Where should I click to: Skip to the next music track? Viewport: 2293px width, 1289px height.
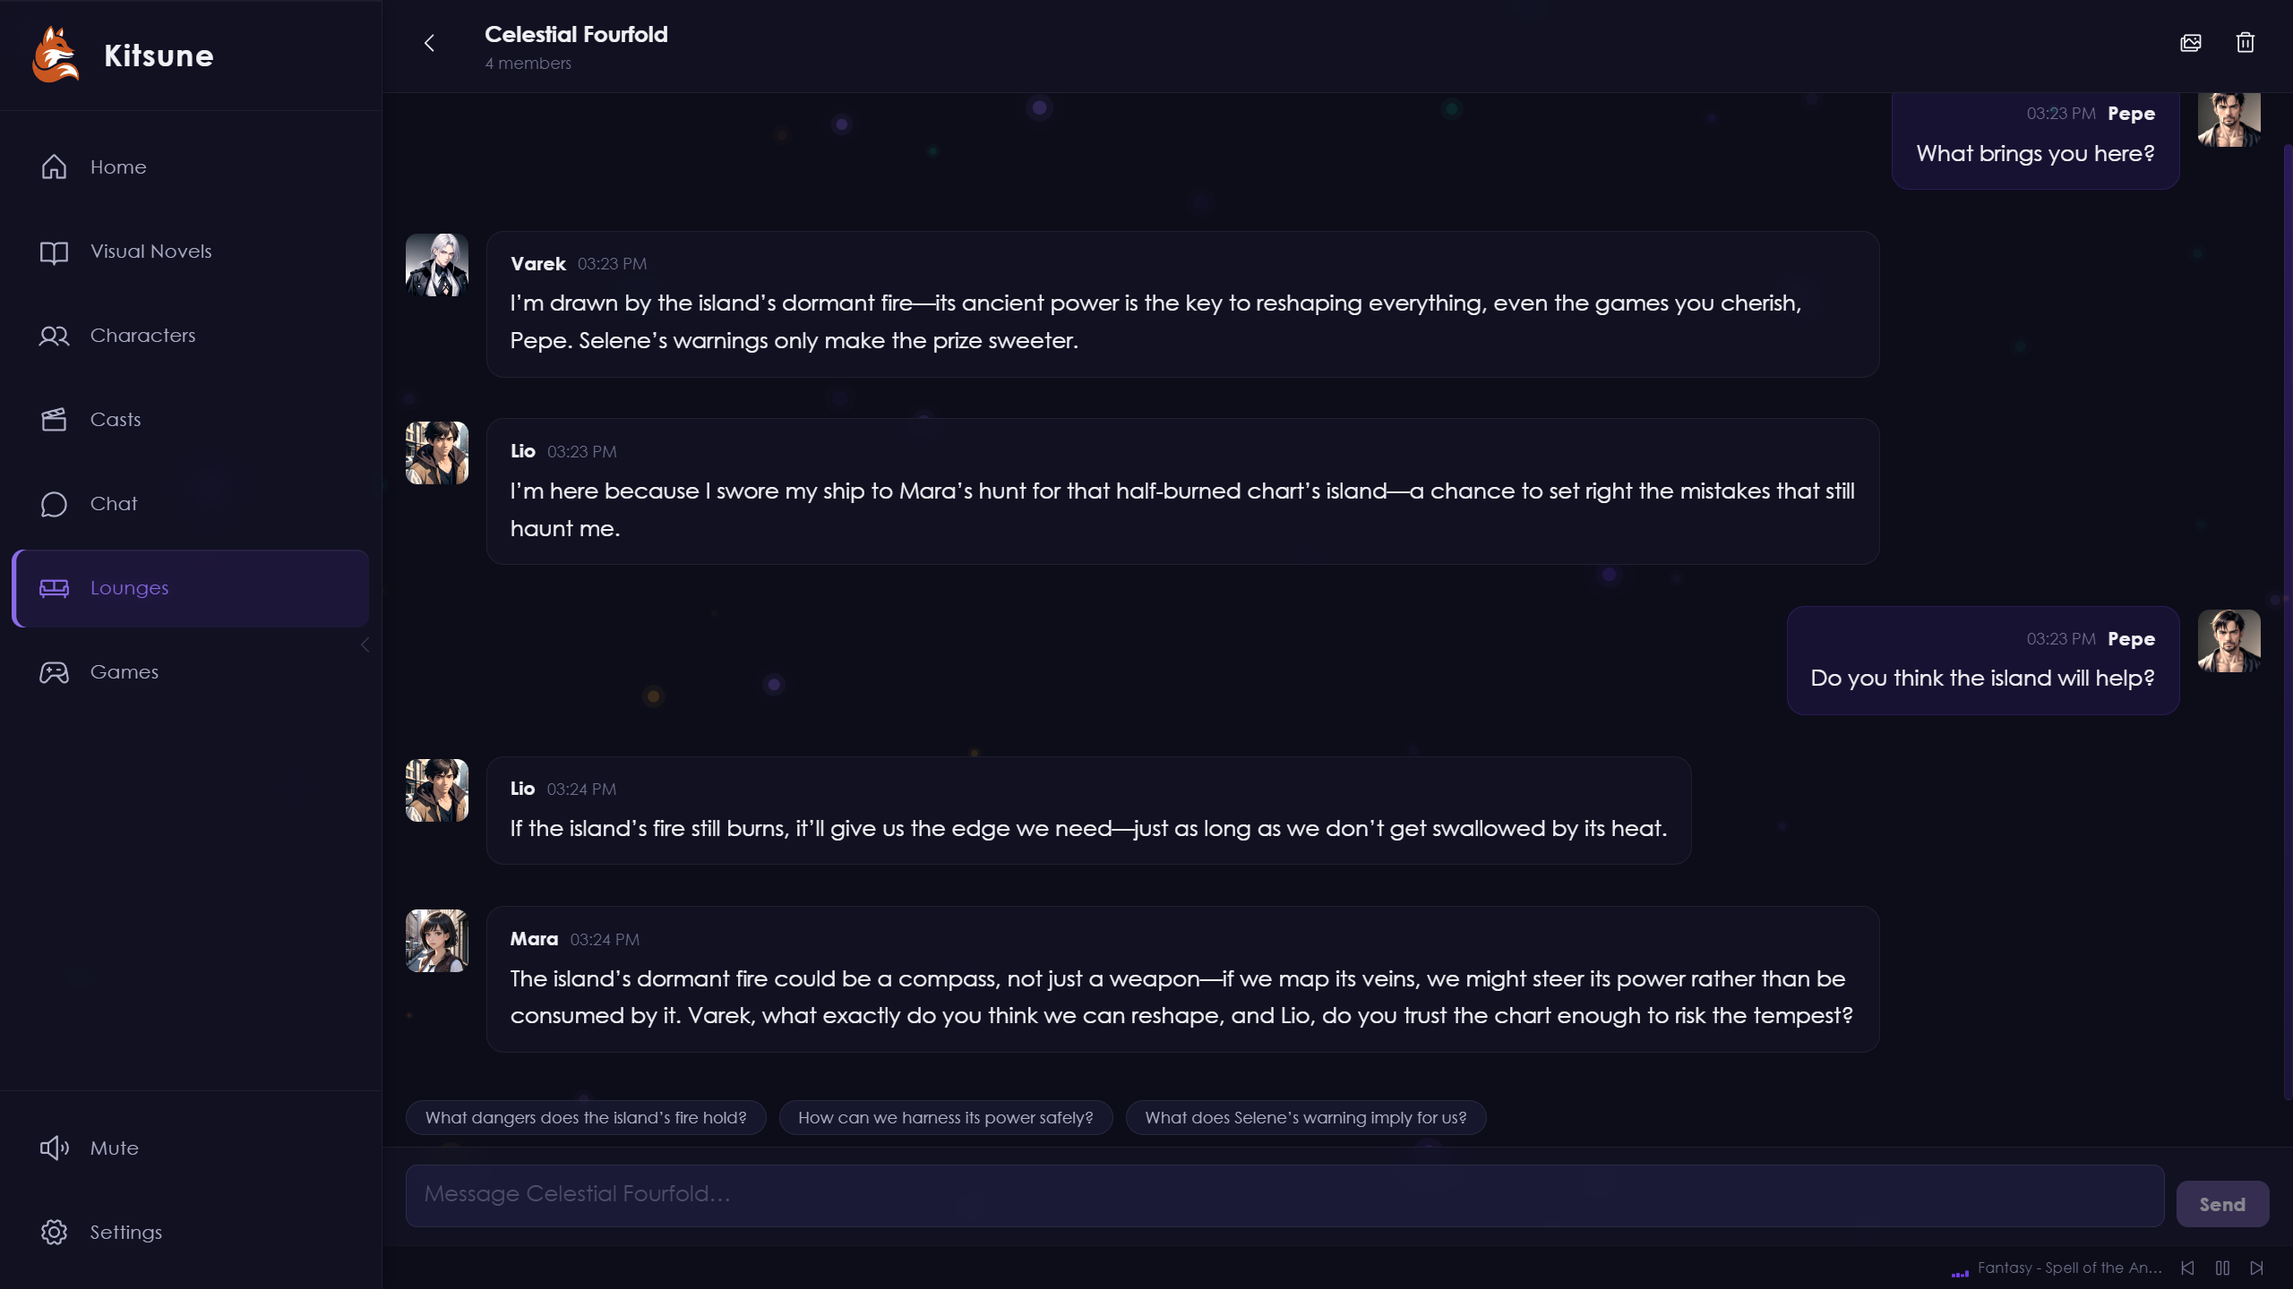coord(2258,1268)
